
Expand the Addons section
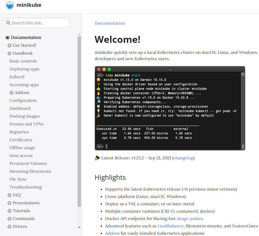pyautogui.click(x=22, y=93)
